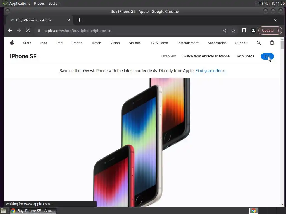Click the iPhone SE product image
Image resolution: width=286 pixels, height=214 pixels.
pos(142,142)
